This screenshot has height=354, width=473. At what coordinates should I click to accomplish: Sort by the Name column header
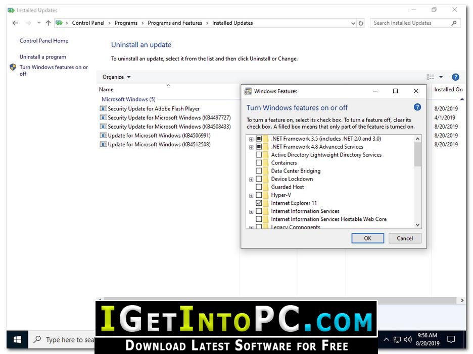pyautogui.click(x=106, y=89)
